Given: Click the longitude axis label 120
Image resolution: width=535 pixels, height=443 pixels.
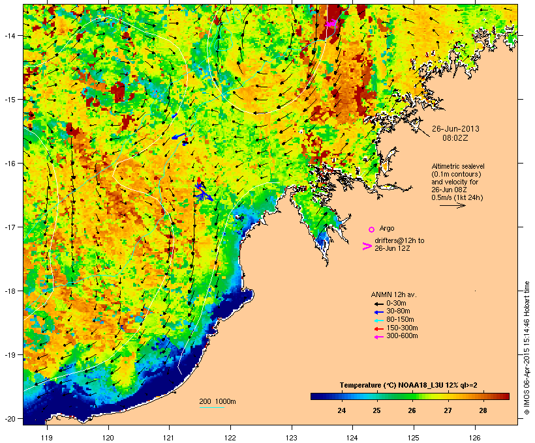Looking at the screenshot, I should [x=108, y=438].
